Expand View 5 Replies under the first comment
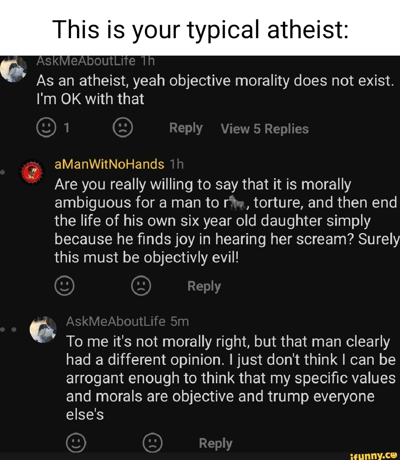The width and height of the screenshot is (400, 460). 264,129
